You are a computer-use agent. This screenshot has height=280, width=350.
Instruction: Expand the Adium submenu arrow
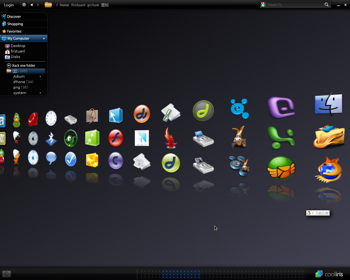tap(40, 77)
